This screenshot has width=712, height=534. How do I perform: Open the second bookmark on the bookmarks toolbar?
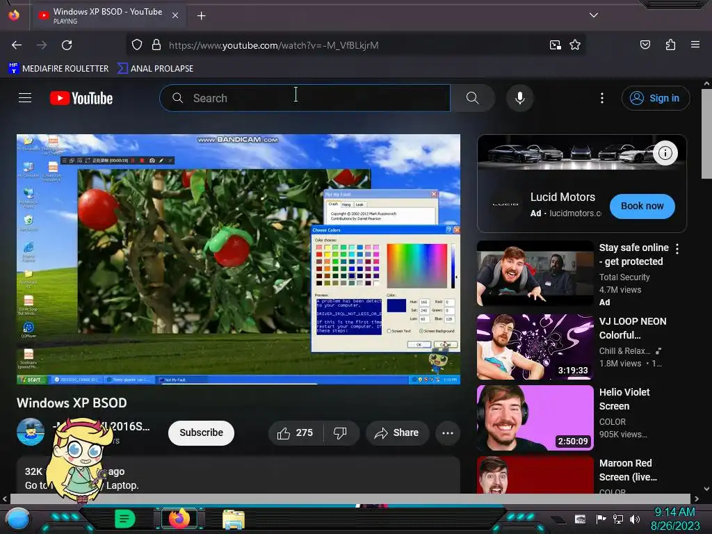click(x=155, y=69)
